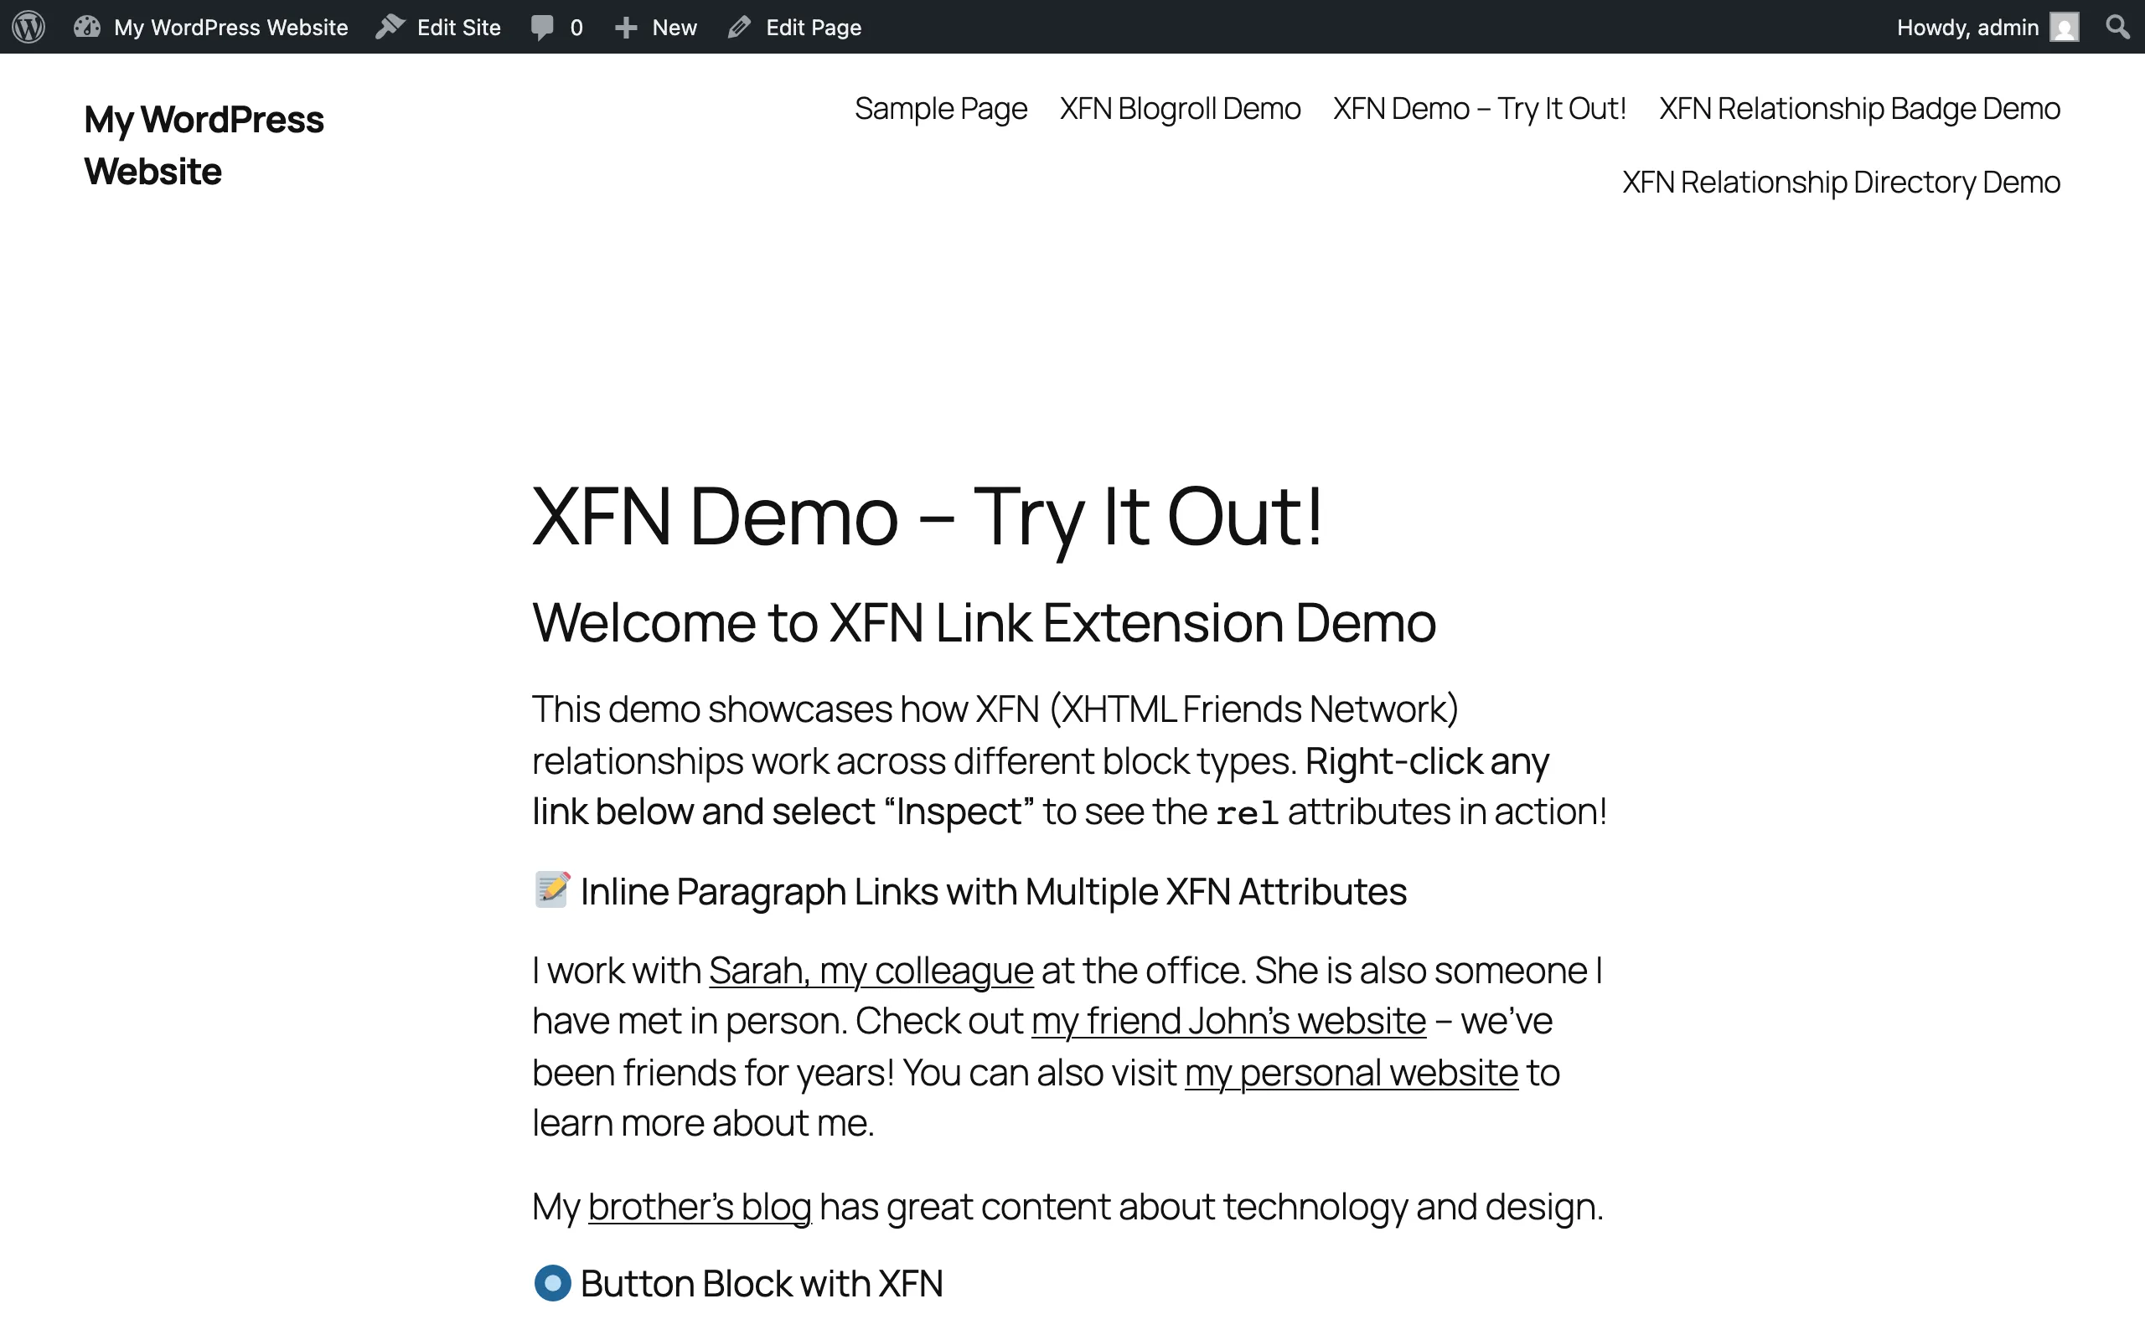The image size is (2145, 1340).
Task: Open XFN Blogroll Demo nav link
Action: 1180,108
